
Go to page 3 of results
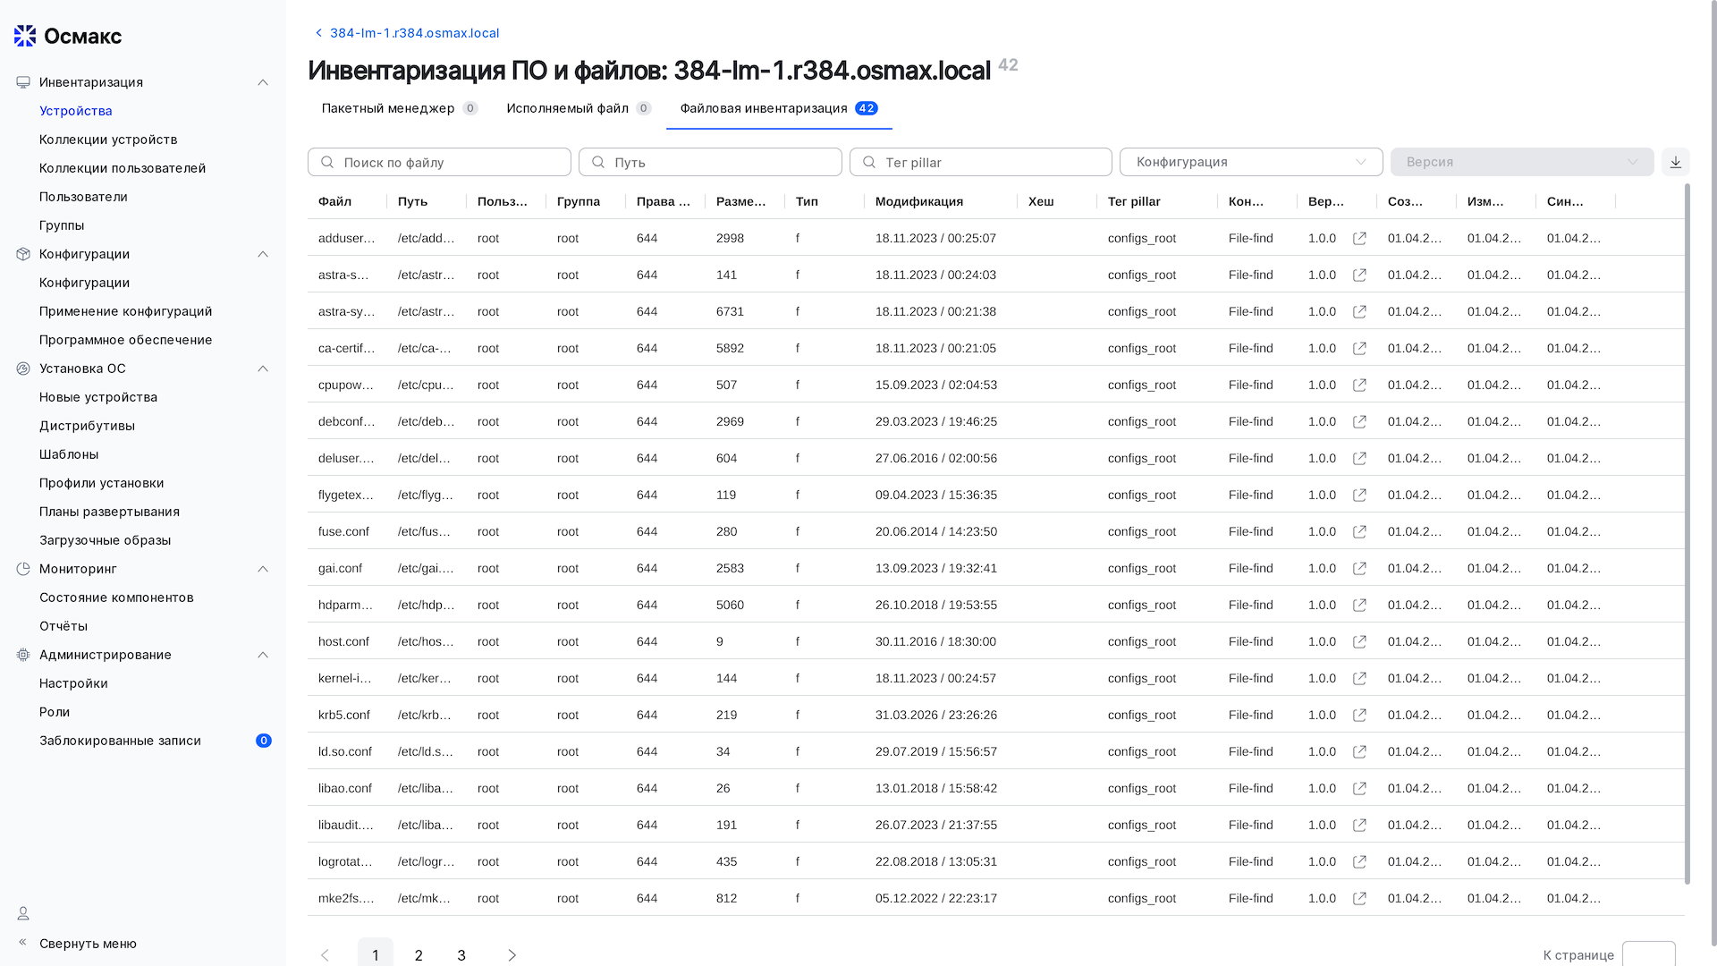pos(461,954)
